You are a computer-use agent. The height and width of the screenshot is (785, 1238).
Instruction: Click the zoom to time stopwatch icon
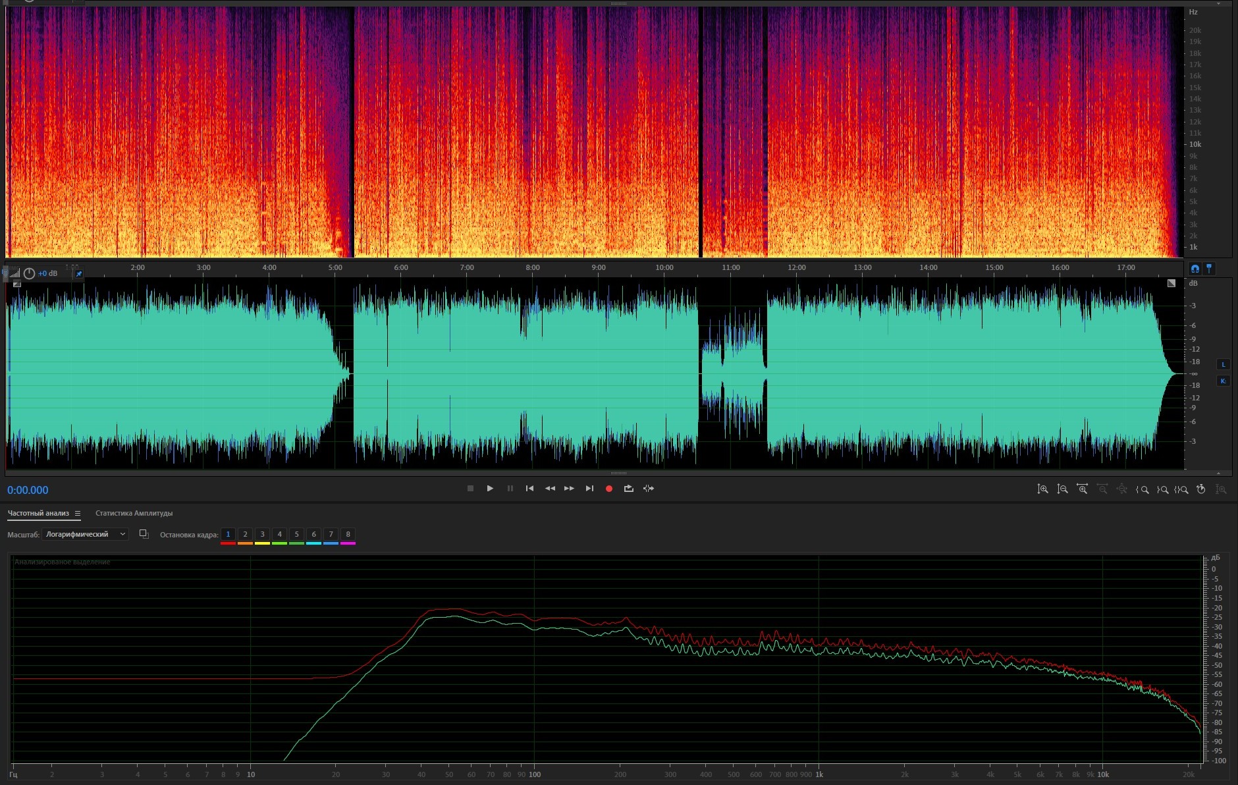pyautogui.click(x=1200, y=489)
